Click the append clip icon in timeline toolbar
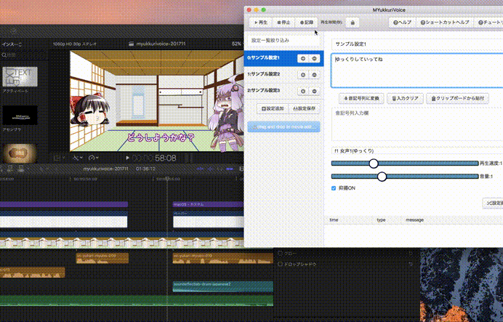The height and width of the screenshot is (322, 503). [x=21, y=169]
